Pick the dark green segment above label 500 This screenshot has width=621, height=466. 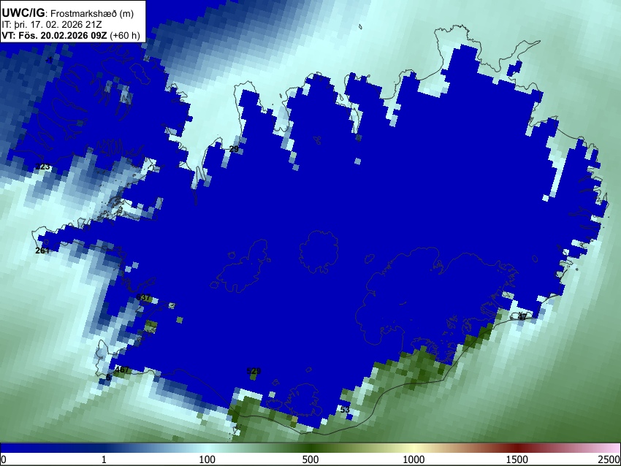tap(310, 448)
